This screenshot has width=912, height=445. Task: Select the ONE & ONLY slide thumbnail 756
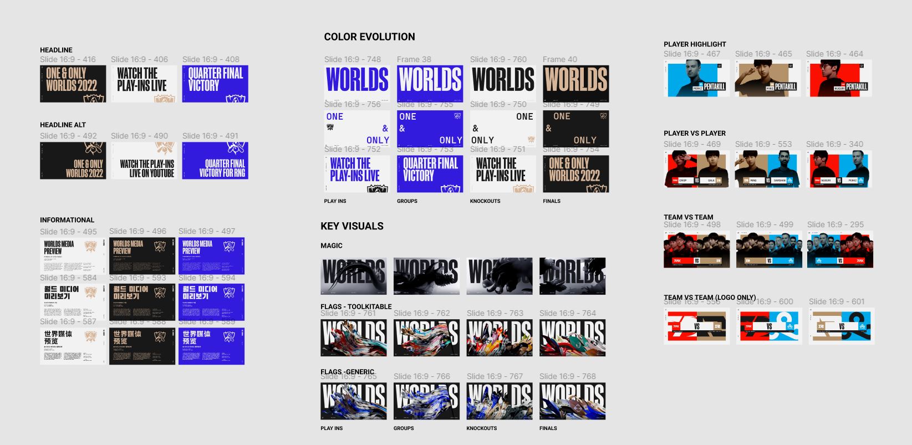357,129
